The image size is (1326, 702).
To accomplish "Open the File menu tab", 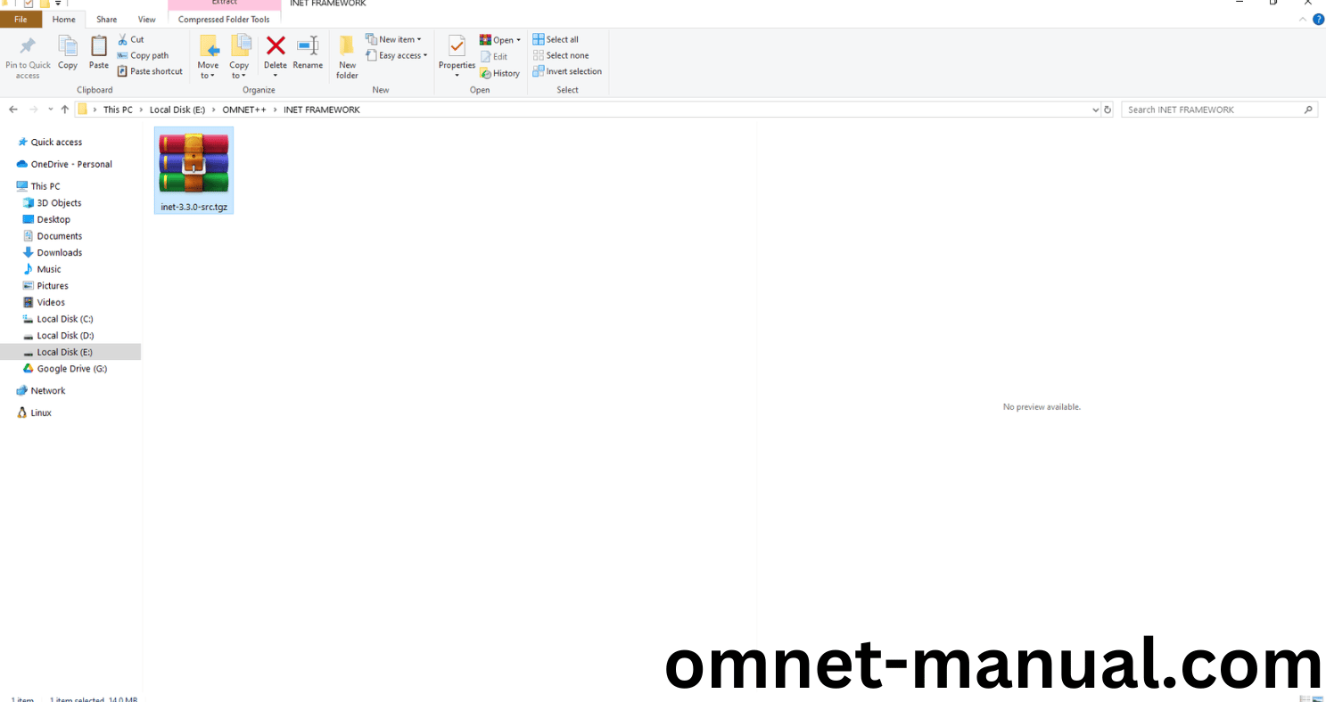I will (x=21, y=19).
